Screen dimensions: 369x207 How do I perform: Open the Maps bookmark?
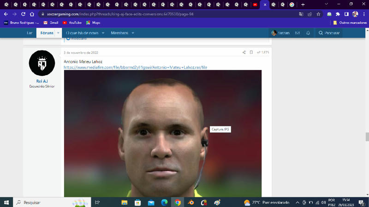[93, 23]
